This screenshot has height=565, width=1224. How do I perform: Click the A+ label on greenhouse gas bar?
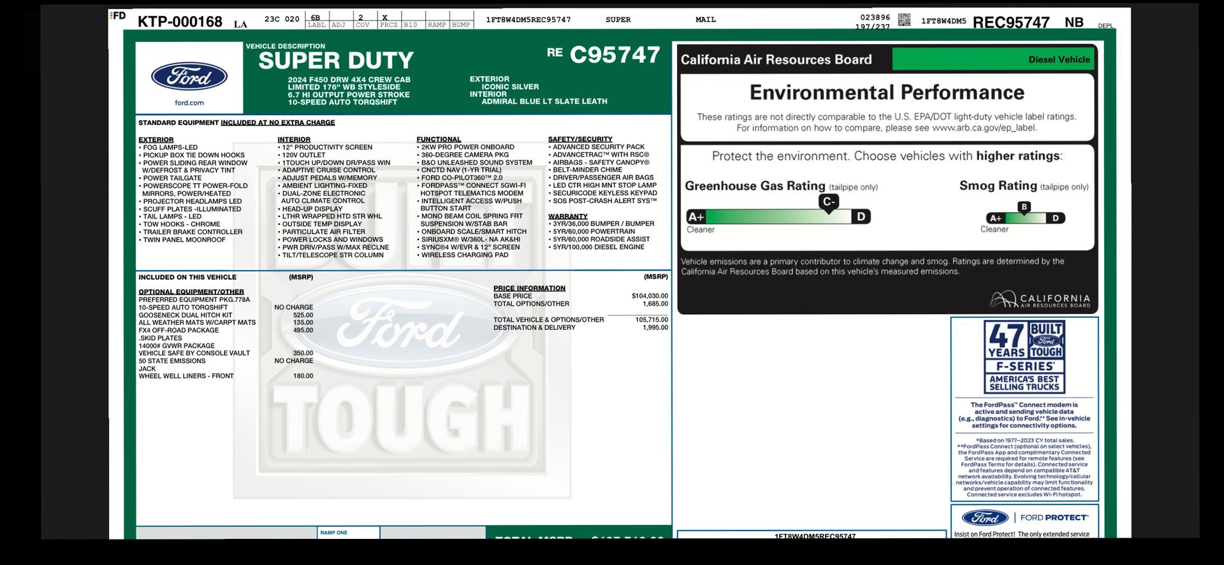[696, 217]
